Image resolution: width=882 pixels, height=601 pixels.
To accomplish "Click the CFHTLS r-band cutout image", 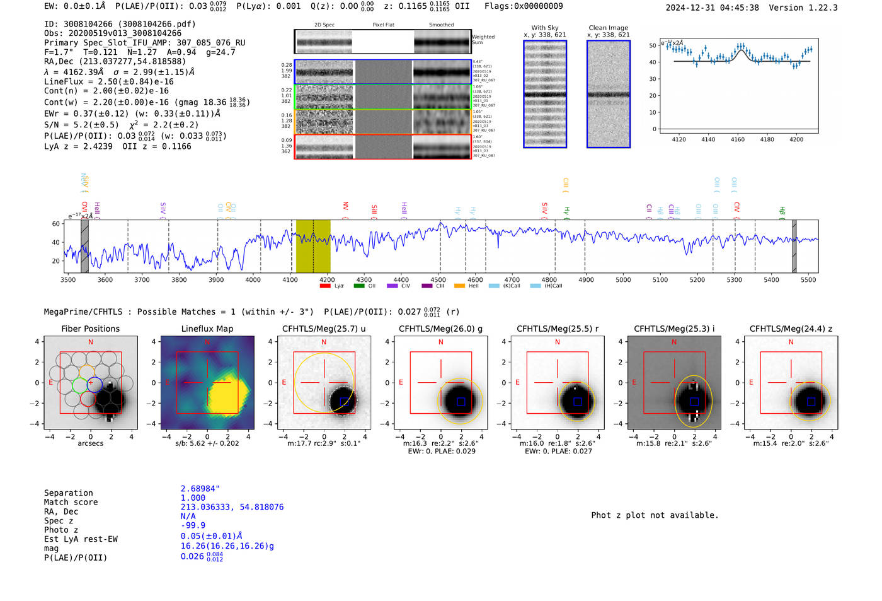I will [557, 383].
